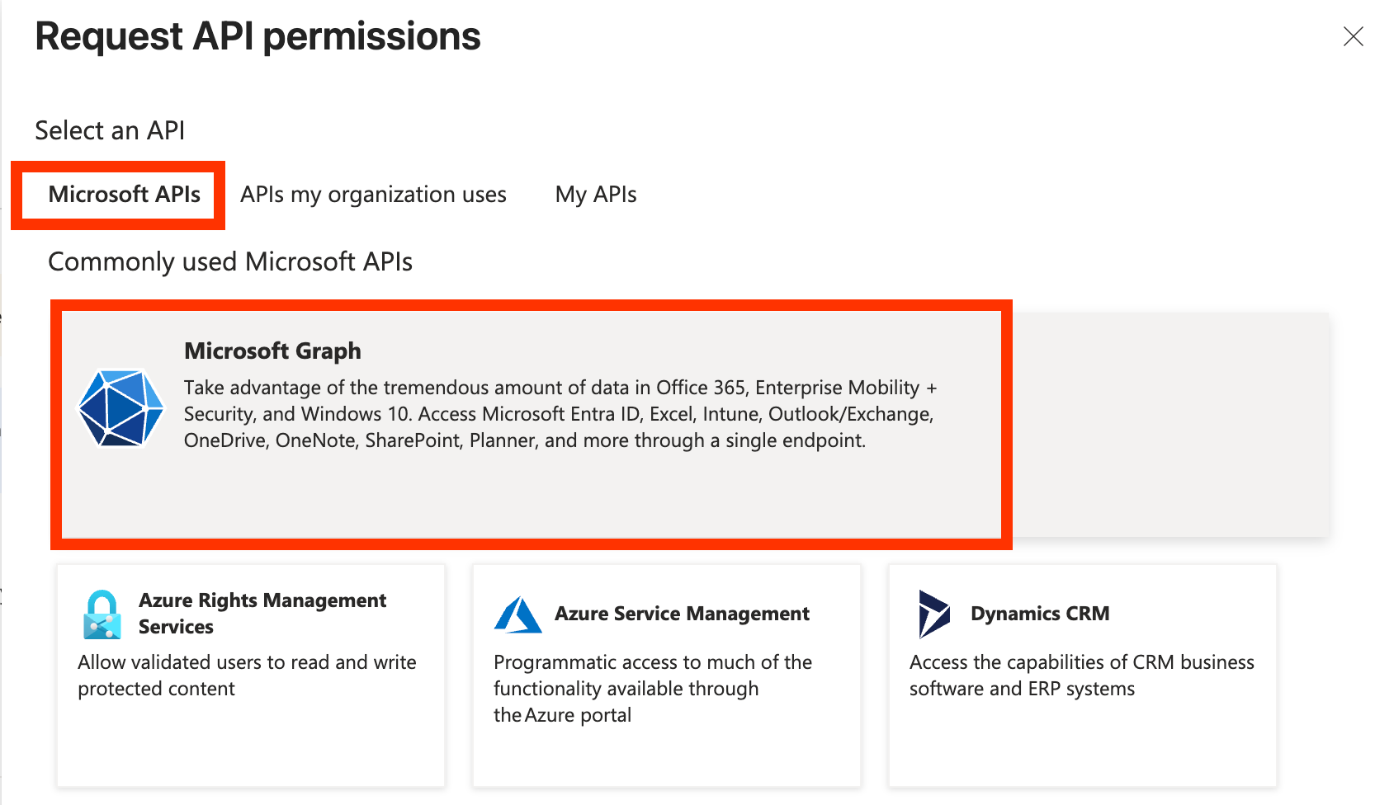The width and height of the screenshot is (1375, 805).
Task: Click the 'Select an API' heading
Action: [x=110, y=130]
